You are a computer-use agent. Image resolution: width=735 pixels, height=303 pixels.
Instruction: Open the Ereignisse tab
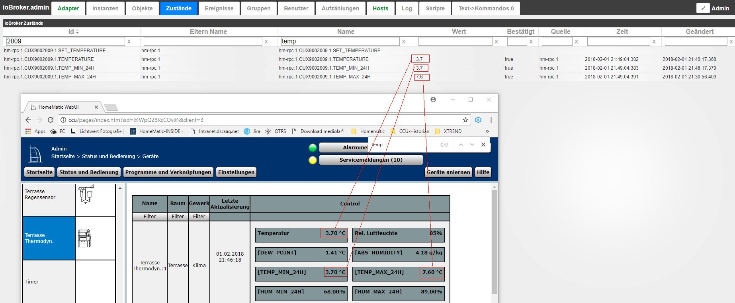pyautogui.click(x=219, y=8)
